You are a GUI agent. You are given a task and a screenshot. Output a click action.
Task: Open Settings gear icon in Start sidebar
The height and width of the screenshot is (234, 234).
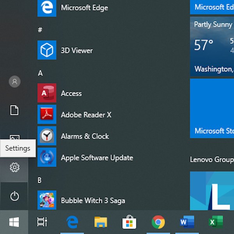[x=14, y=167]
